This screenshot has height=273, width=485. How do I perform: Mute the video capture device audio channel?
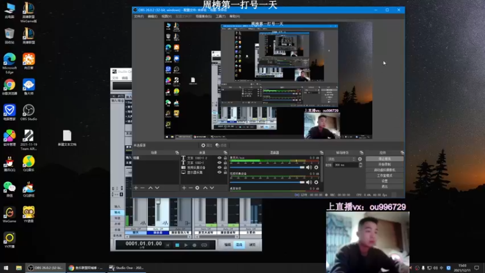pos(309,183)
